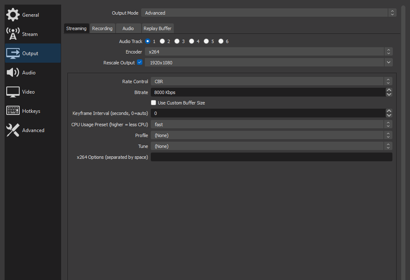
Task: Open the Output Mode dropdown
Action: [268, 13]
